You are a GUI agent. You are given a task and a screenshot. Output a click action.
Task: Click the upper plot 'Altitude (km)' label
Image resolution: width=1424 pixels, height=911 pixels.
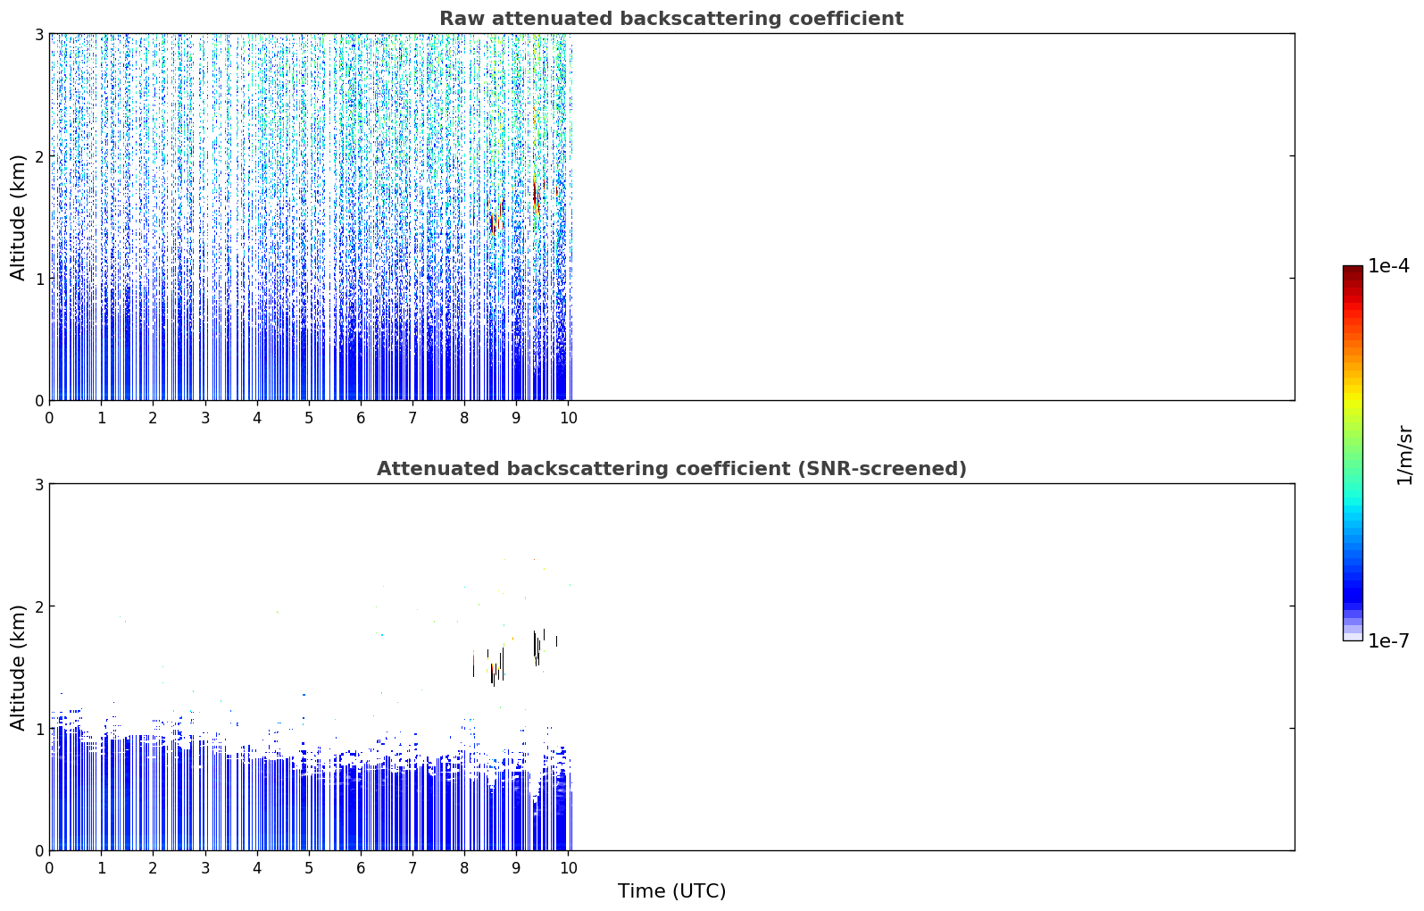19,217
